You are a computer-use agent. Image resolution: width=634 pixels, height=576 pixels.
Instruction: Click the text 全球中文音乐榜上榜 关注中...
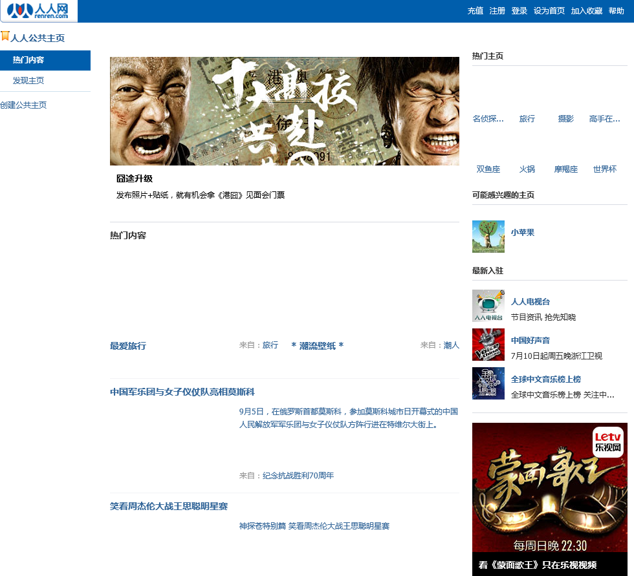pyautogui.click(x=562, y=394)
